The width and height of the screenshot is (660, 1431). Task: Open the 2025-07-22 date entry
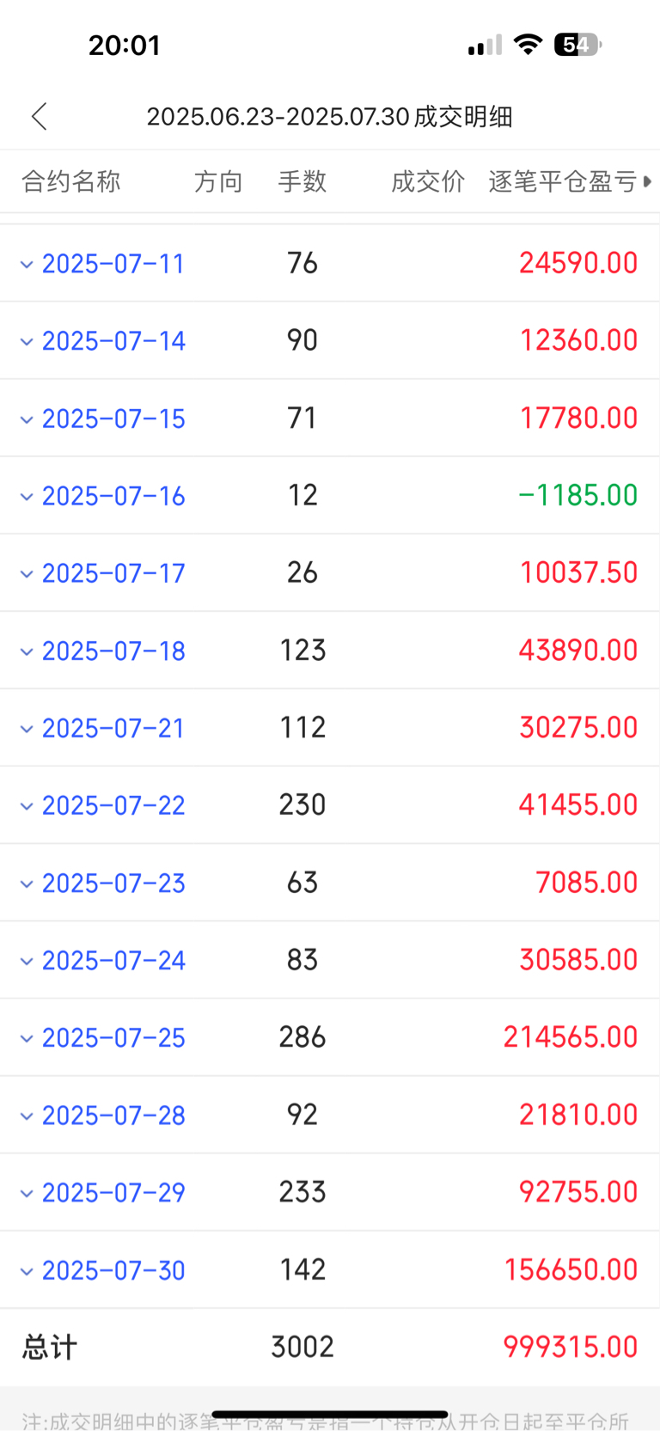pyautogui.click(x=113, y=805)
